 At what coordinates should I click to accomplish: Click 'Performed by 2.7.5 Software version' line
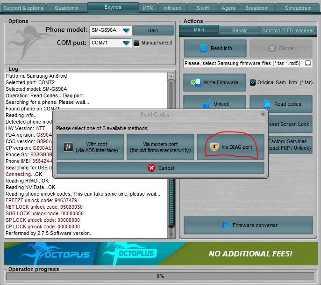pos(48,233)
